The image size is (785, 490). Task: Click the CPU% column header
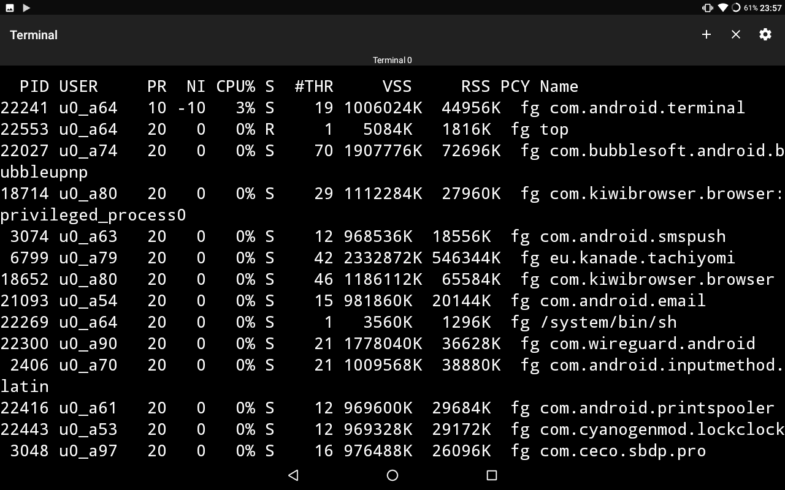(x=235, y=86)
